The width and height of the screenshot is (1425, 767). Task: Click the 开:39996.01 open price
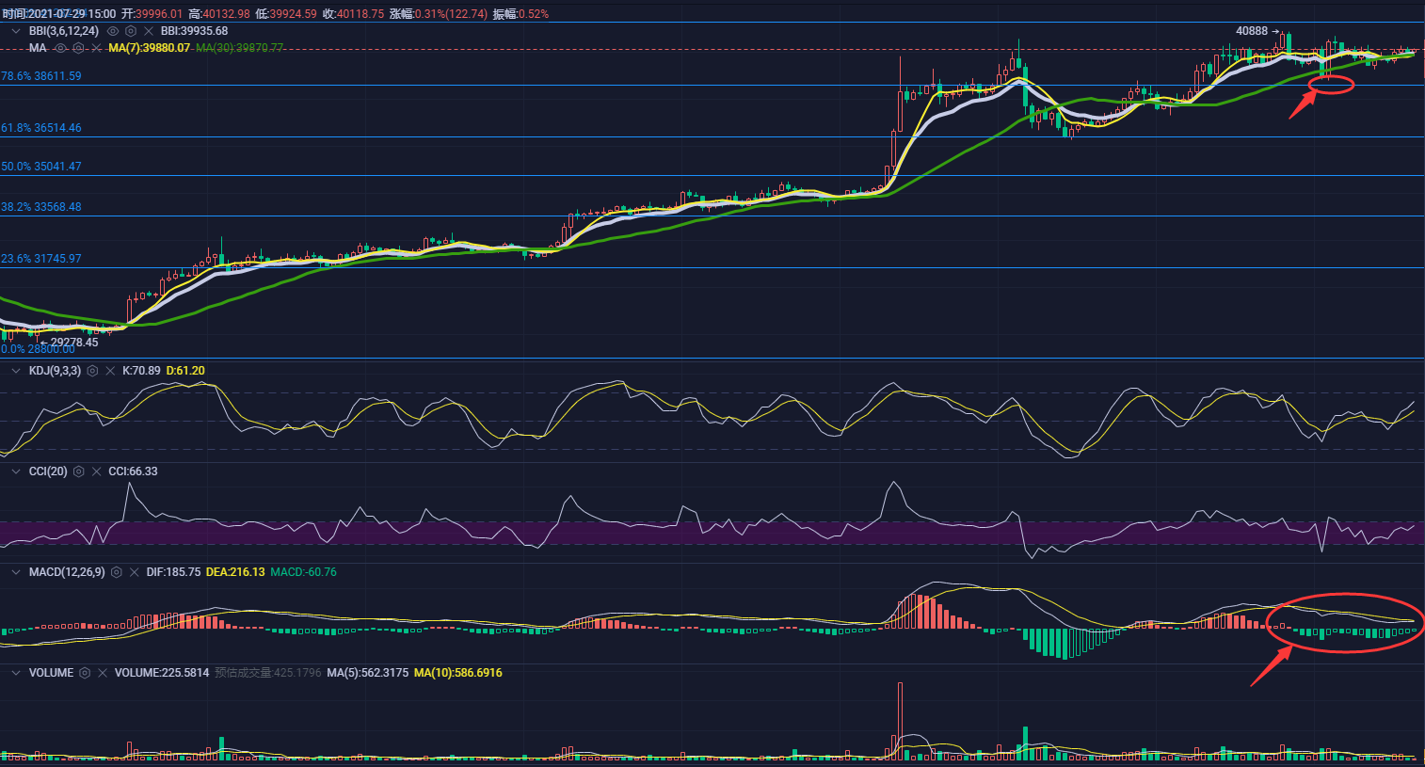click(152, 14)
